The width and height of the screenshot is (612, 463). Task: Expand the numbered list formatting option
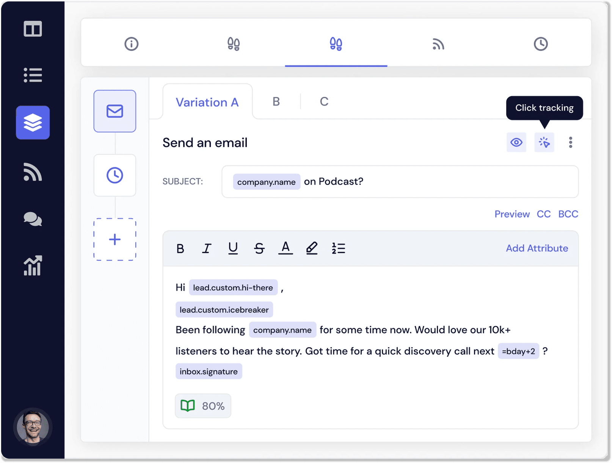(338, 248)
